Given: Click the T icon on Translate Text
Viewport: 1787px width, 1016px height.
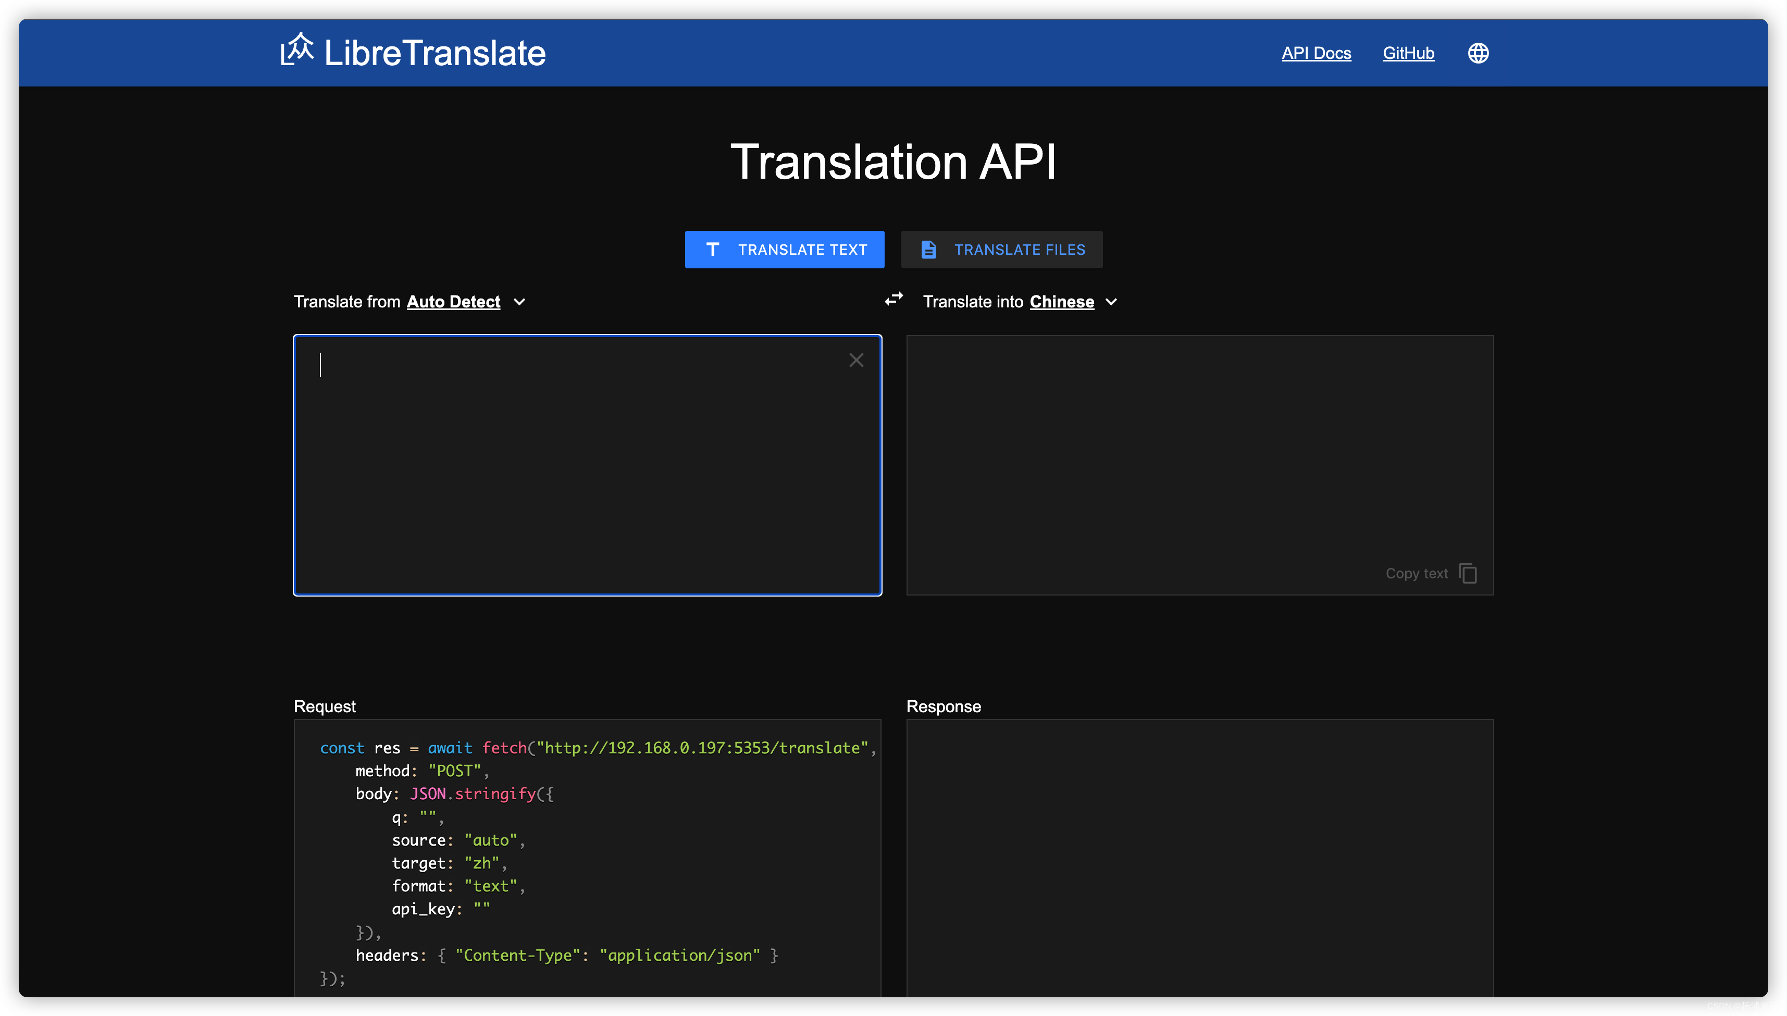Looking at the screenshot, I should click(712, 249).
